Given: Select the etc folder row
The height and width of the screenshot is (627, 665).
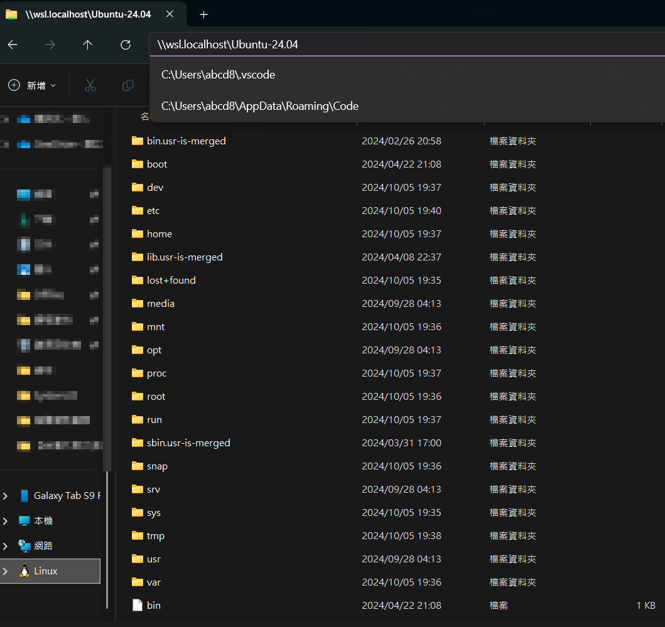Looking at the screenshot, I should (x=153, y=211).
